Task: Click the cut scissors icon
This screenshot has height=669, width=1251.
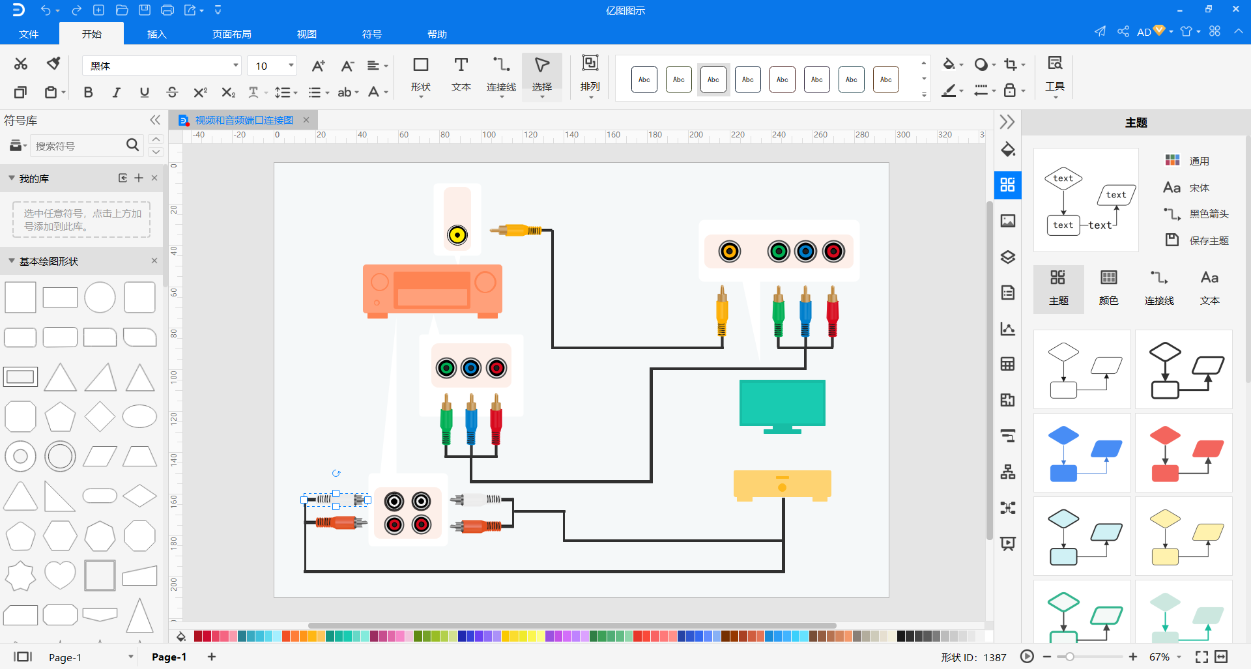Action: (21, 64)
